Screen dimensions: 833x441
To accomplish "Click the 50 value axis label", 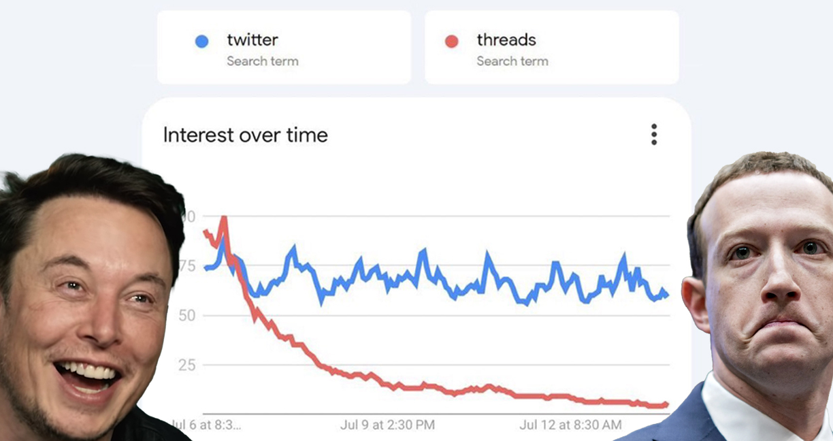I will (x=187, y=316).
